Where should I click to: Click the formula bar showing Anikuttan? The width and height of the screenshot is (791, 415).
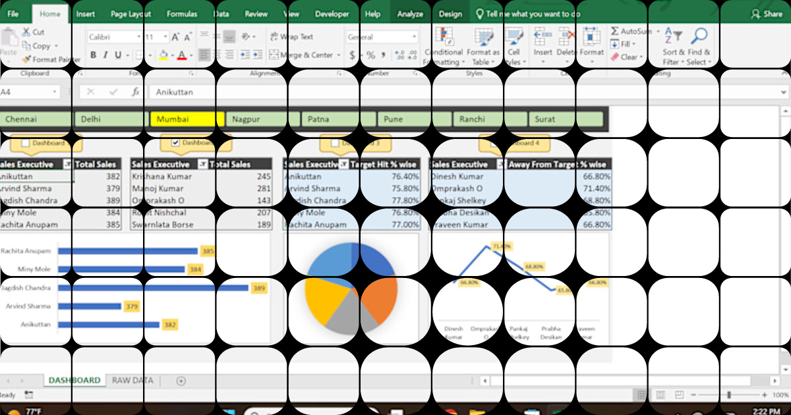(x=465, y=92)
